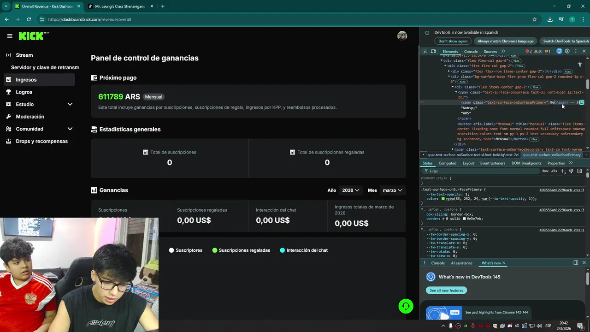Toggle the :hov element state button
The height and width of the screenshot is (332, 590).
coord(545,171)
